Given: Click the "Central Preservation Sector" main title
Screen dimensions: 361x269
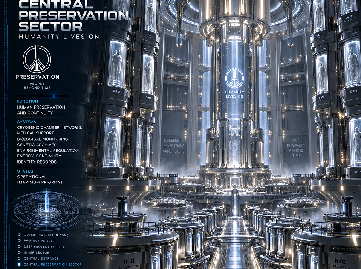Looking at the screenshot, I should pyautogui.click(x=73, y=16).
